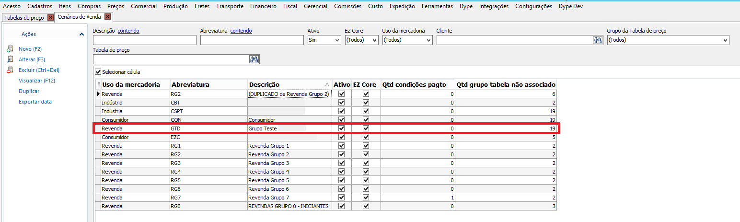
Task: Click Novo (F2) action link
Action: [x=30, y=49]
